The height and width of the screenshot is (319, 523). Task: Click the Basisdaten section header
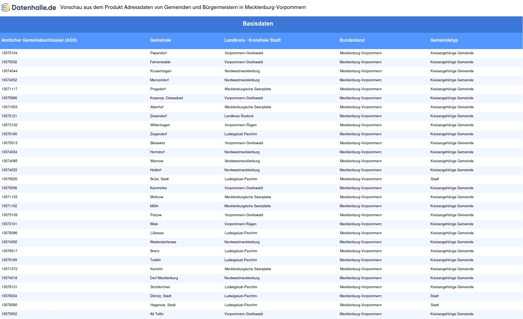(258, 24)
